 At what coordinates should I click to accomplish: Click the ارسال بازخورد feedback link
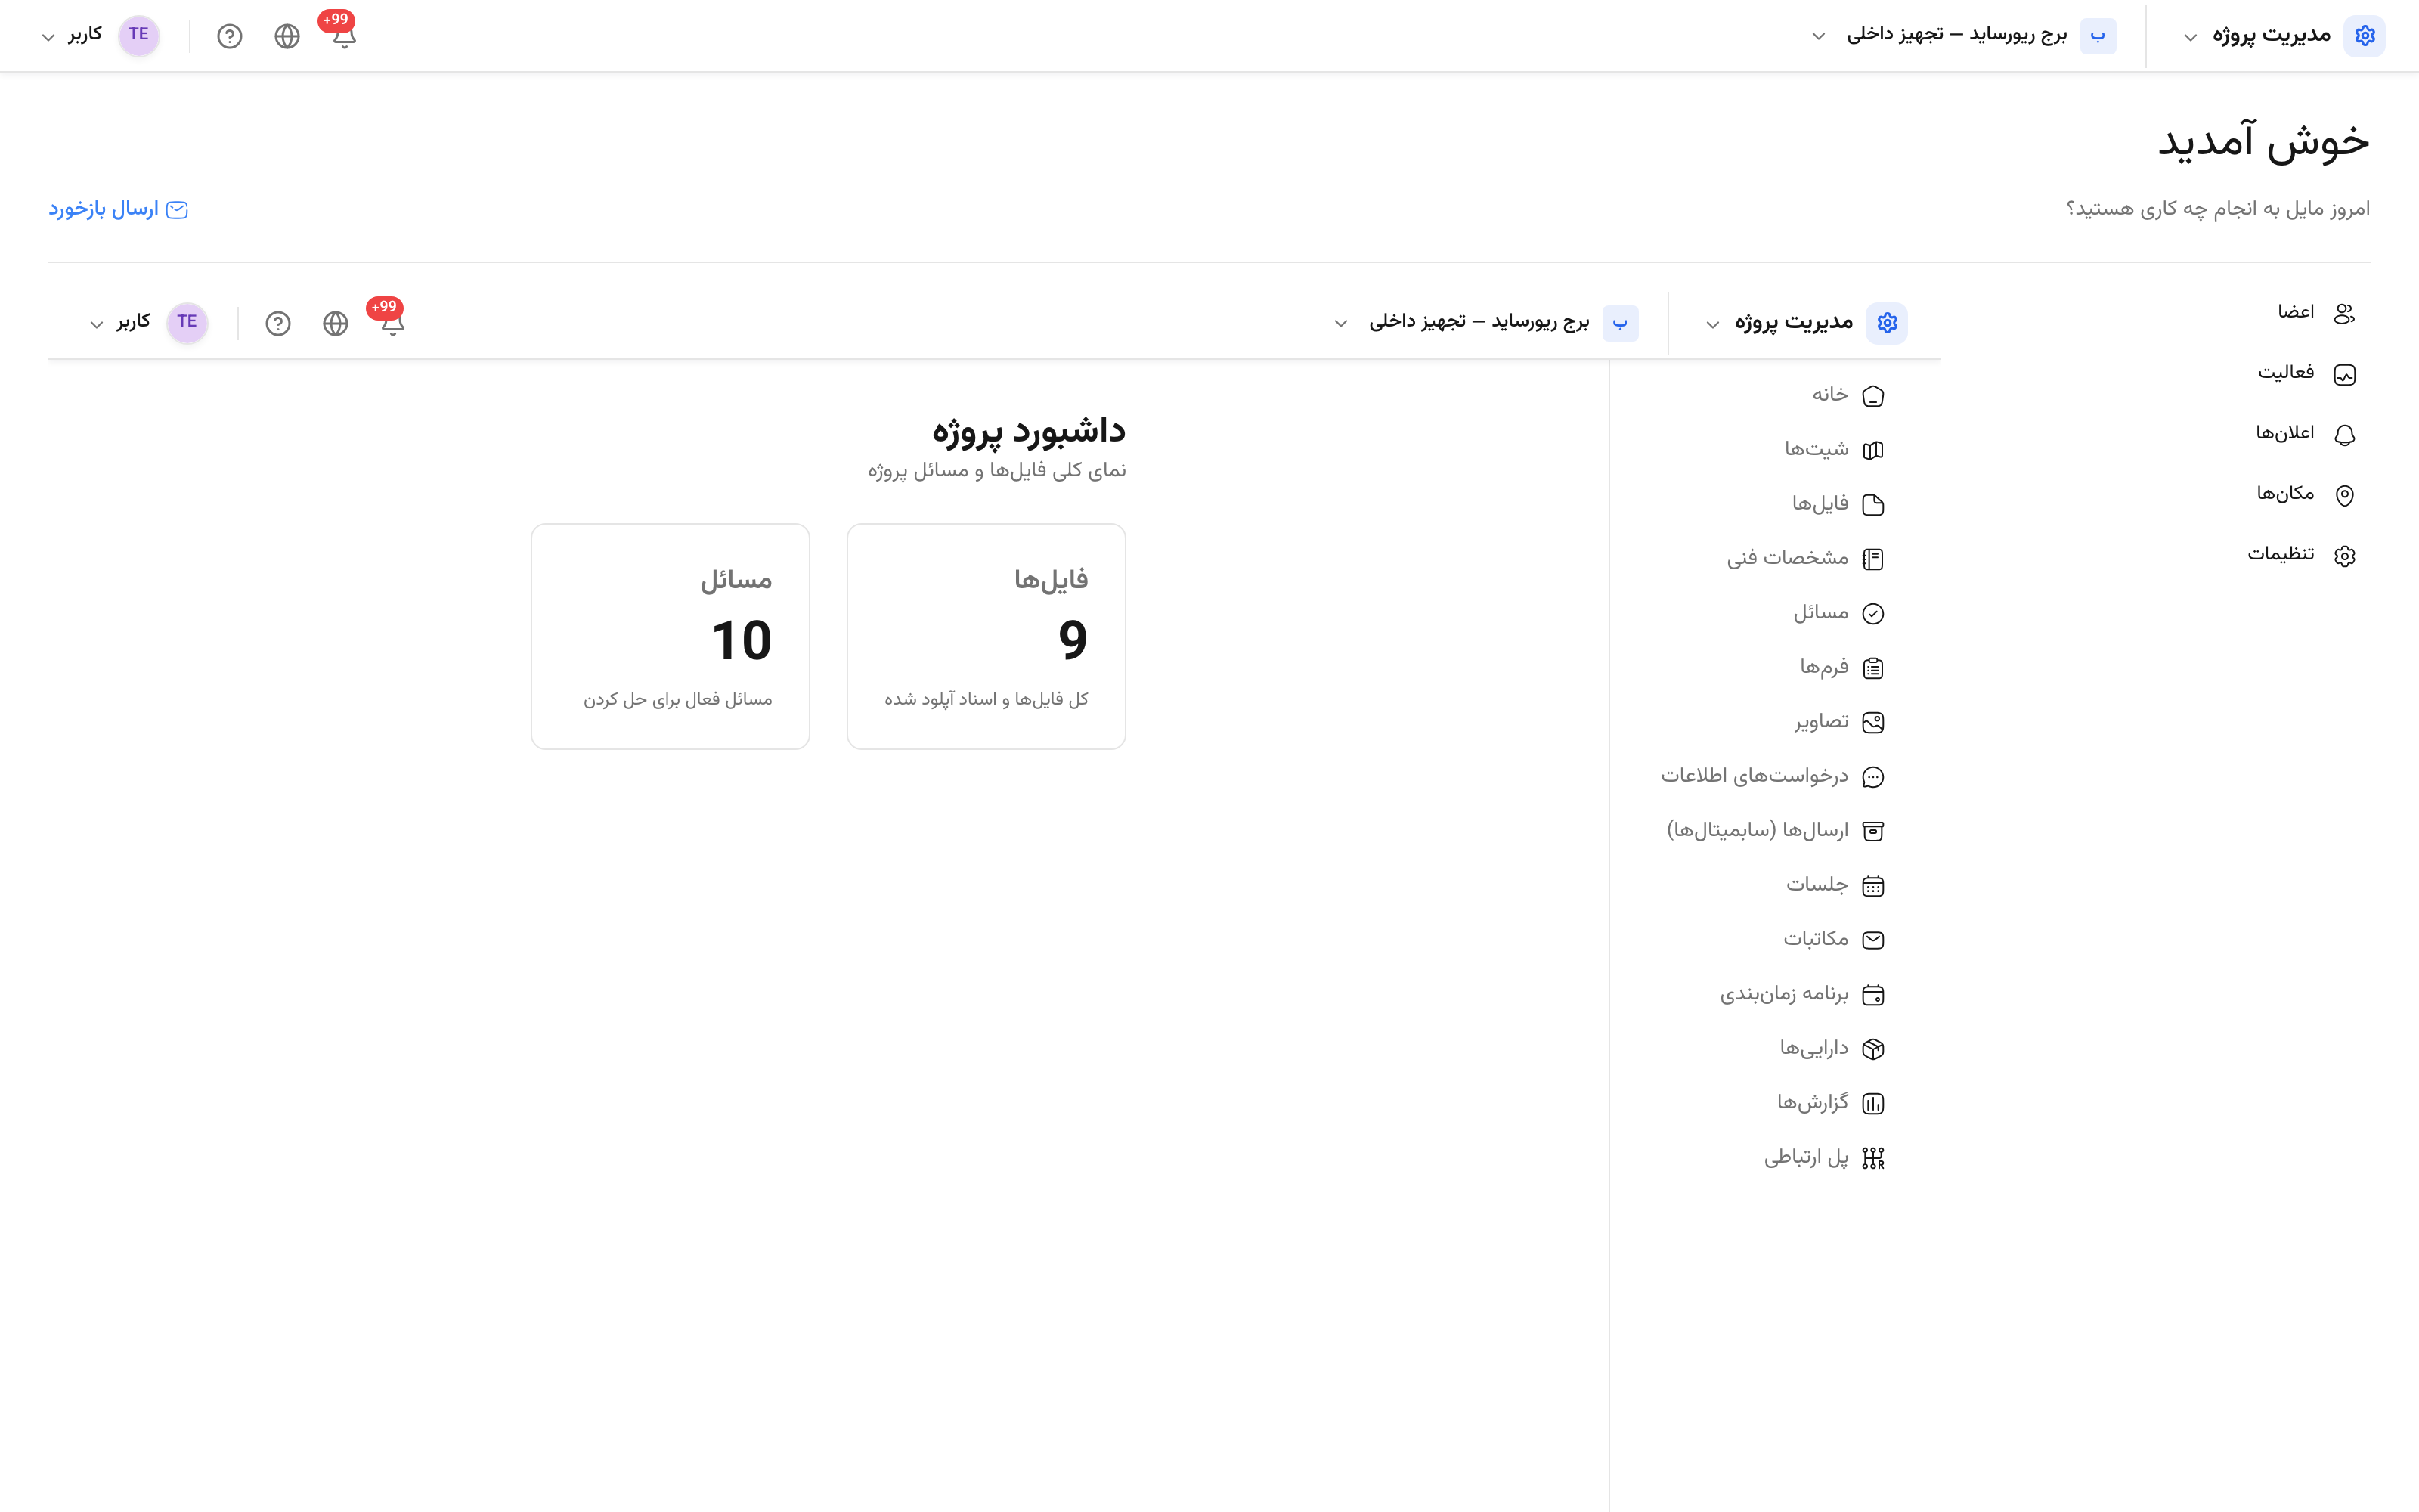[x=118, y=209]
